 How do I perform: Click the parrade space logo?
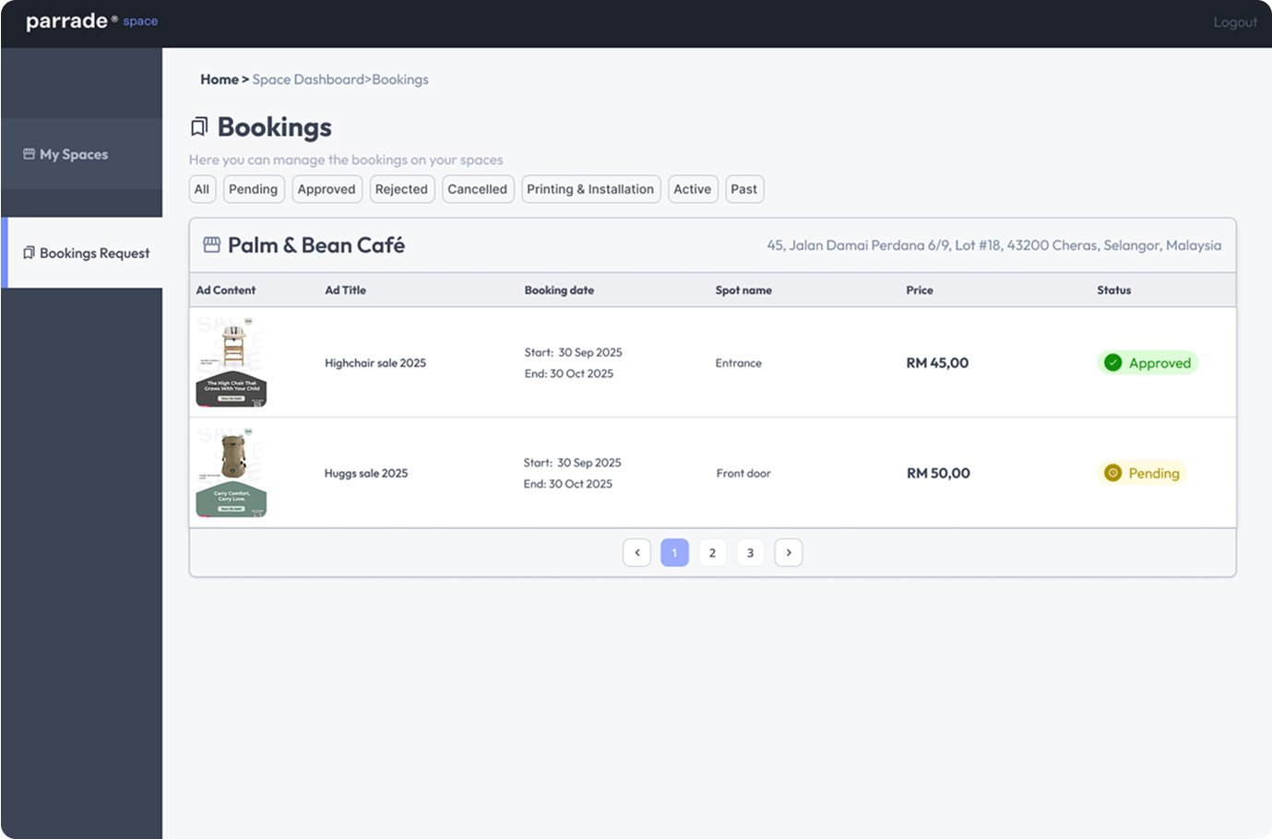[x=90, y=20]
